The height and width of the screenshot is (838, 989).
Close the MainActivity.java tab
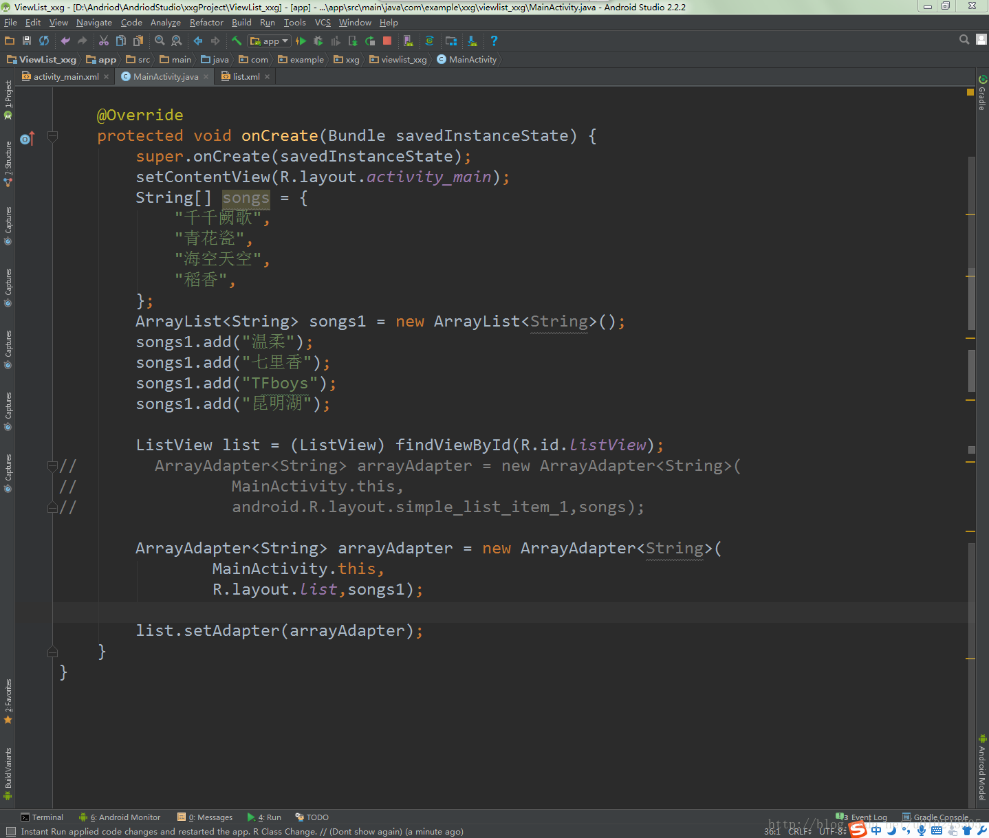click(x=206, y=77)
